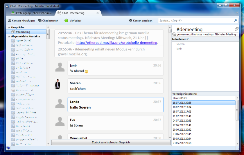Image resolution: width=244 pixels, height=155 pixels.
Task: Click the #demeeting chat icon in list
Action: 13,32
